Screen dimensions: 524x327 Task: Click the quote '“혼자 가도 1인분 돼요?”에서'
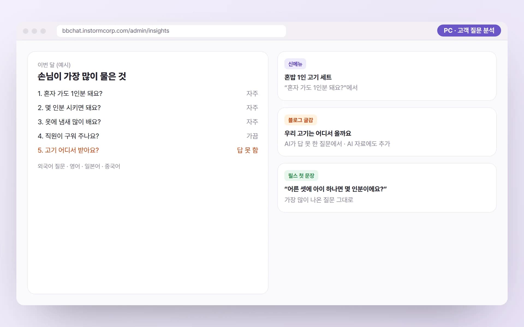[321, 88]
